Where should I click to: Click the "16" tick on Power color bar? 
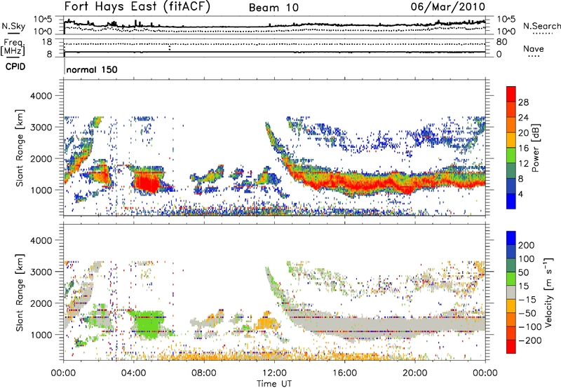click(523, 148)
